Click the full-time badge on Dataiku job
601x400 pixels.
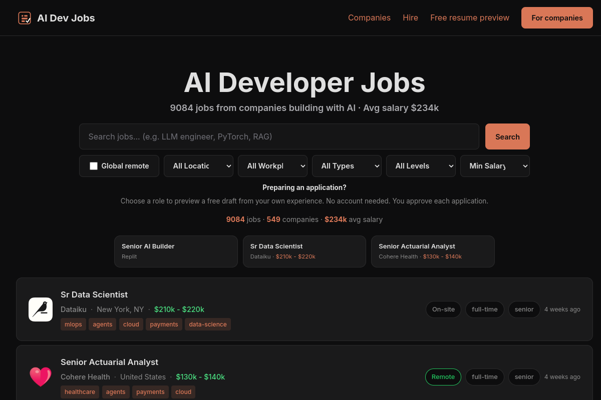click(485, 309)
